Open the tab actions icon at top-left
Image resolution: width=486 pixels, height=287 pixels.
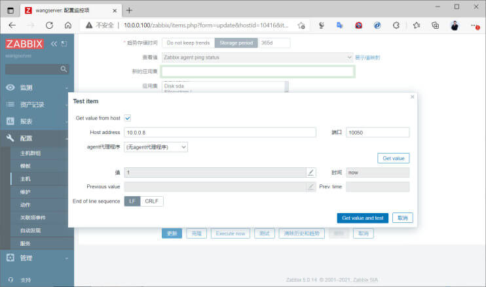[10, 10]
